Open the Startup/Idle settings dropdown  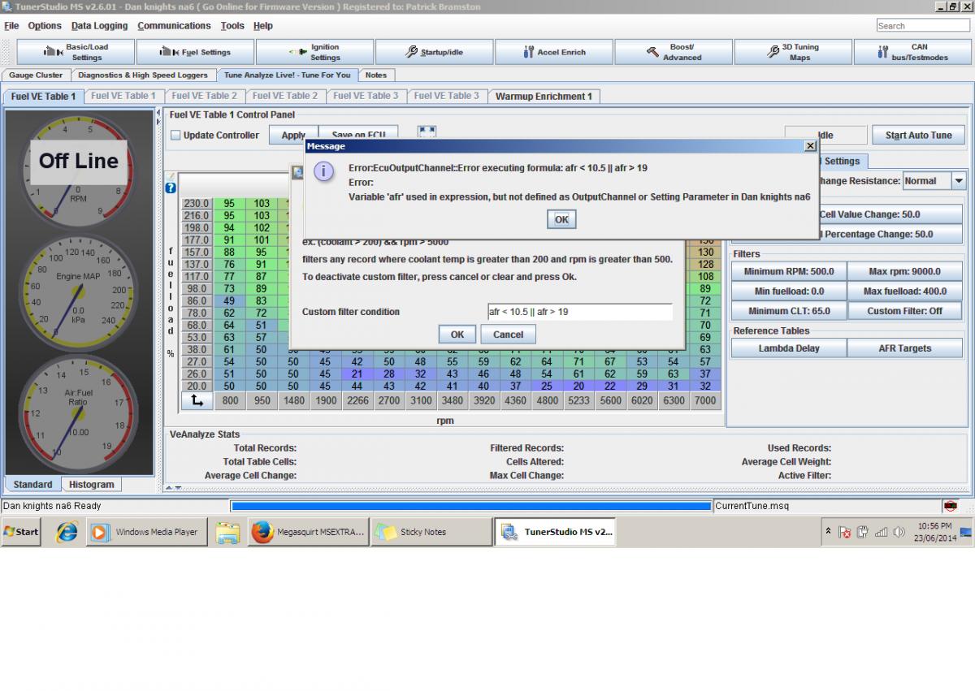click(434, 52)
